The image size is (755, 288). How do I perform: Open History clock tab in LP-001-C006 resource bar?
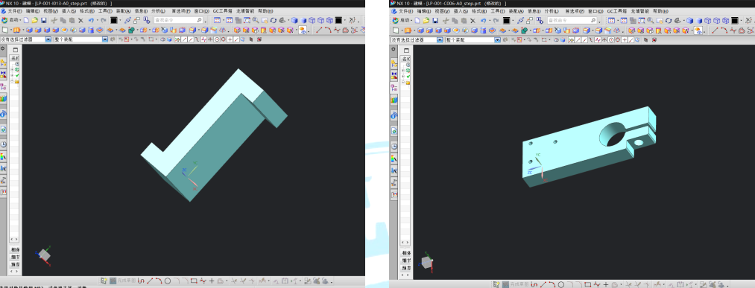(394, 146)
